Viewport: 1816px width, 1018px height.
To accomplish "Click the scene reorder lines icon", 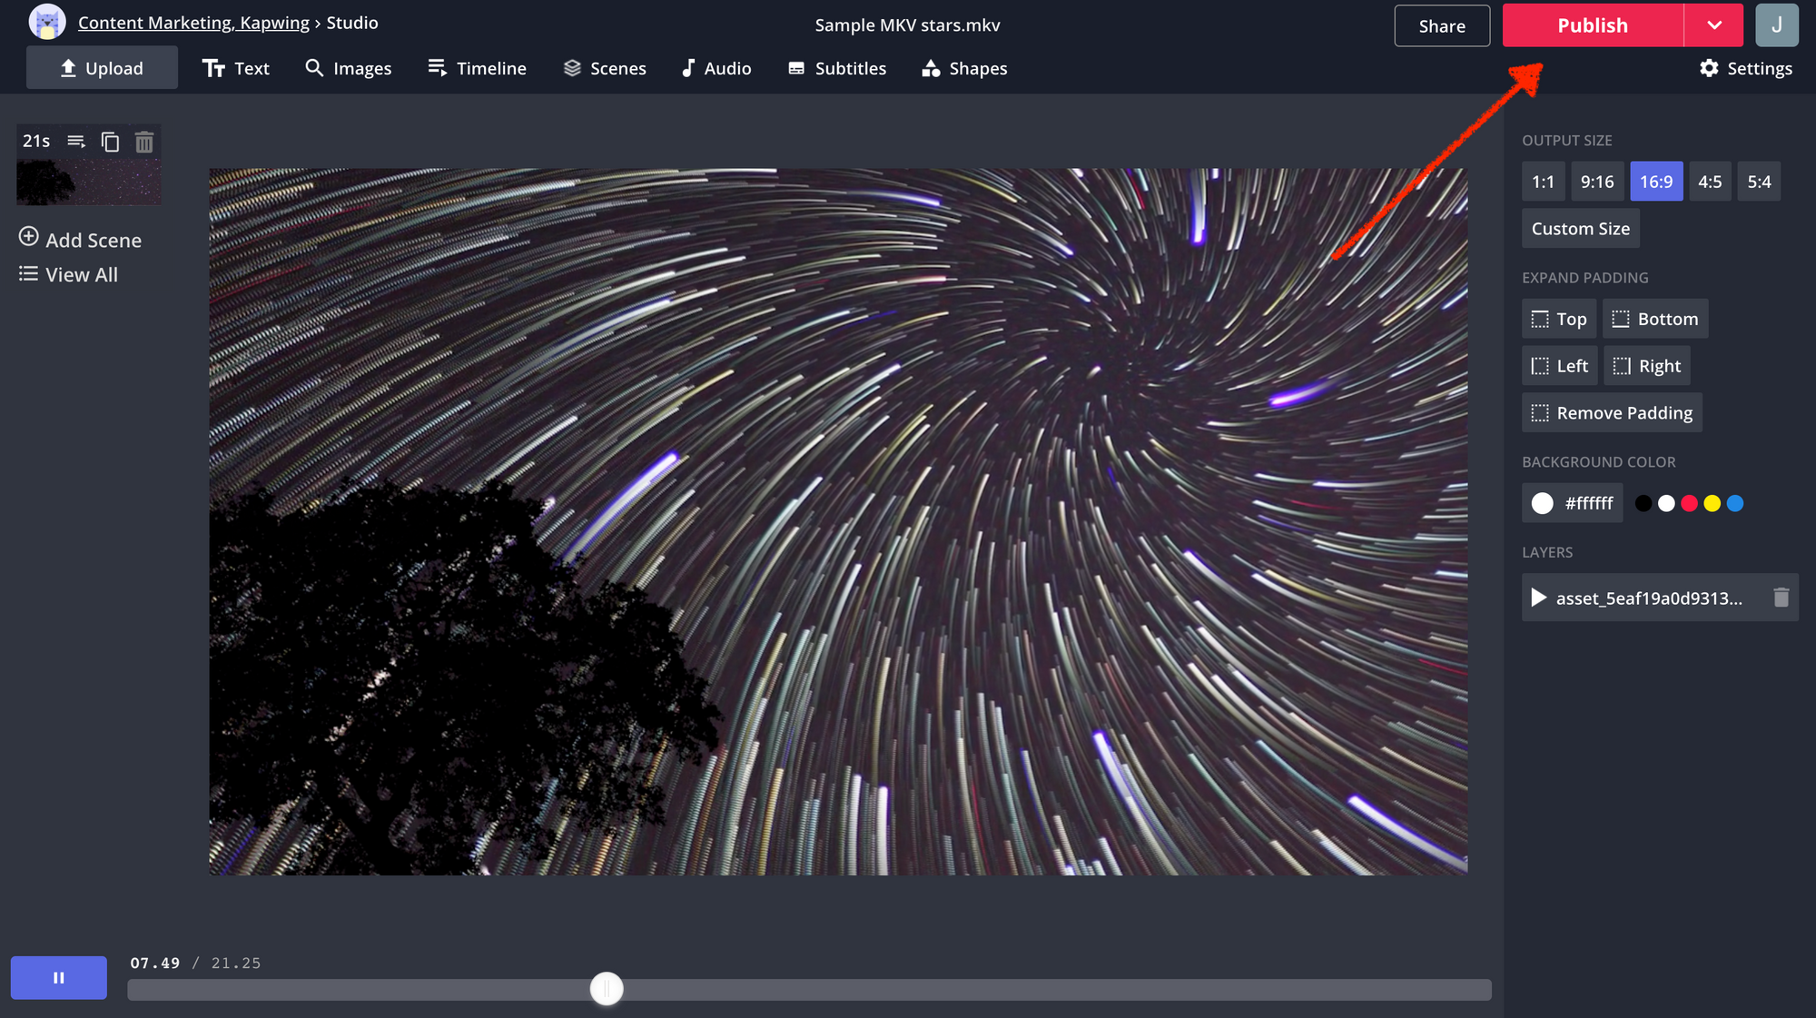I will coord(76,142).
